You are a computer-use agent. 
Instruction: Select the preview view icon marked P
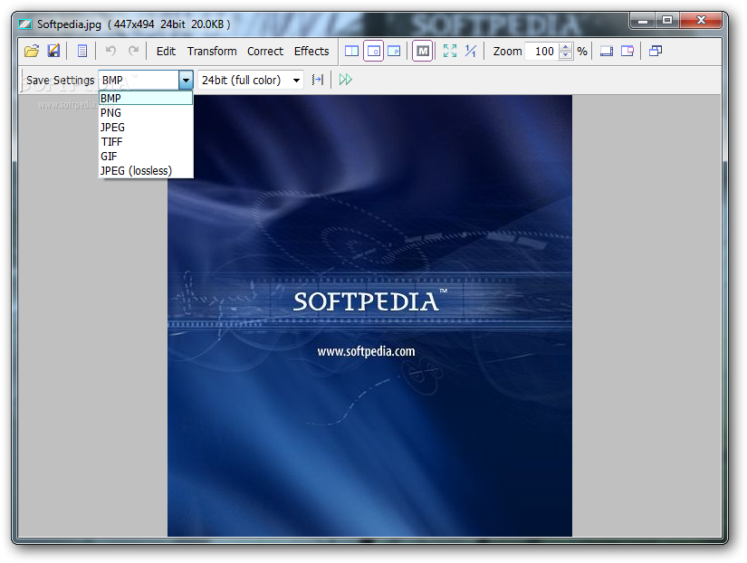pyautogui.click(x=394, y=51)
